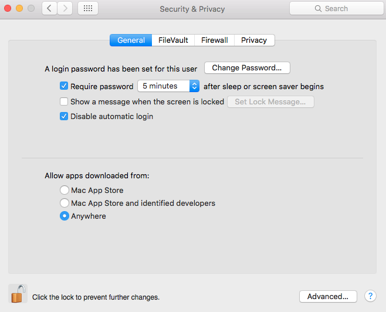
Task: Open the 5 minutes delay dropdown
Action: (x=168, y=86)
